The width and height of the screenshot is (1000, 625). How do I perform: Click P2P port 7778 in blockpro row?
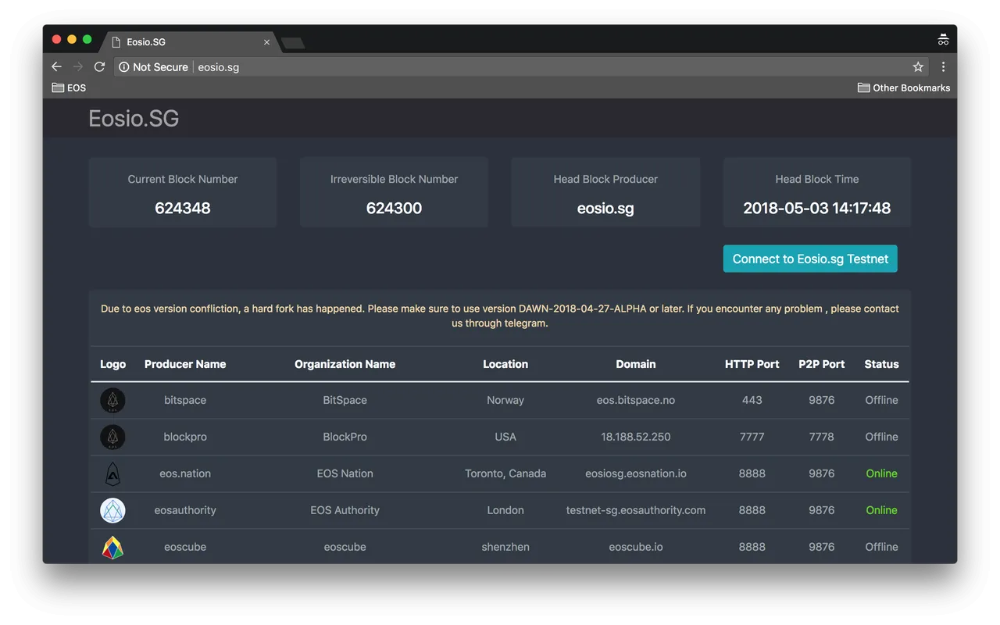click(x=822, y=437)
